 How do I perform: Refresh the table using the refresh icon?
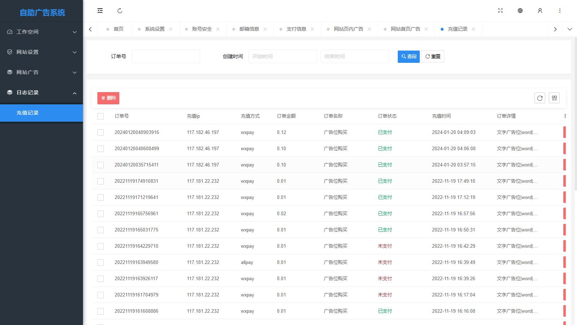[x=539, y=97]
